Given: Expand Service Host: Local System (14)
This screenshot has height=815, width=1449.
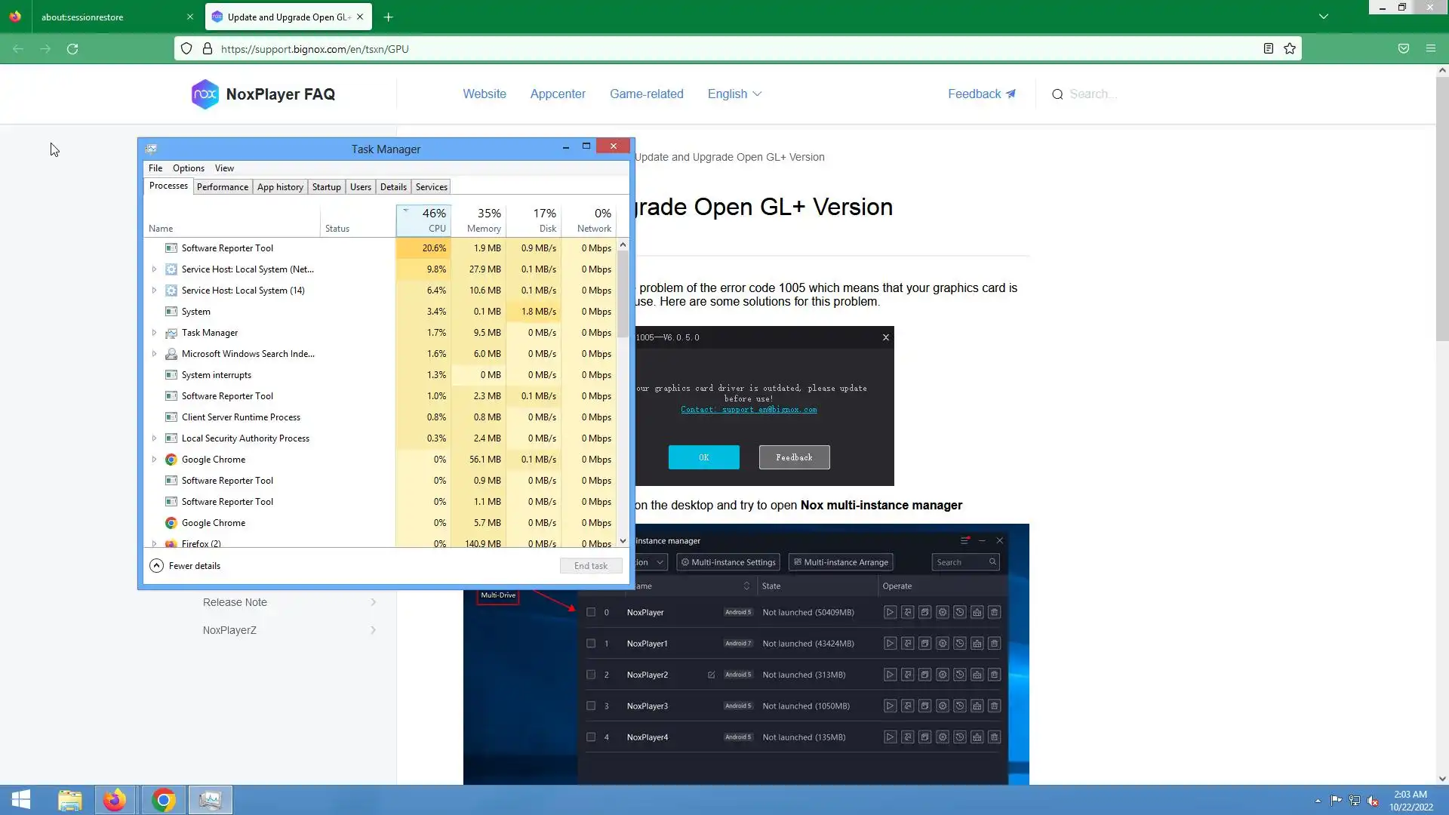Looking at the screenshot, I should 155,291.
